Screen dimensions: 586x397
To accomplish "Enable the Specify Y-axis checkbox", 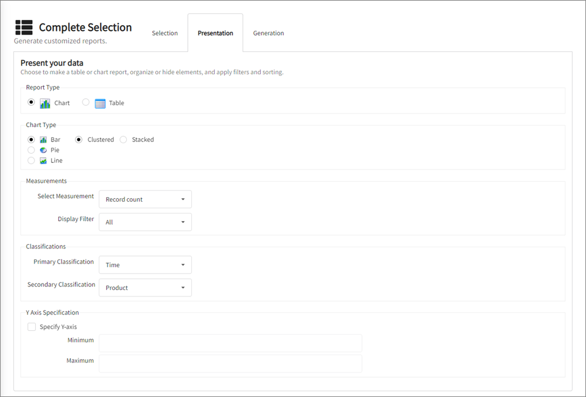I will click(x=32, y=327).
